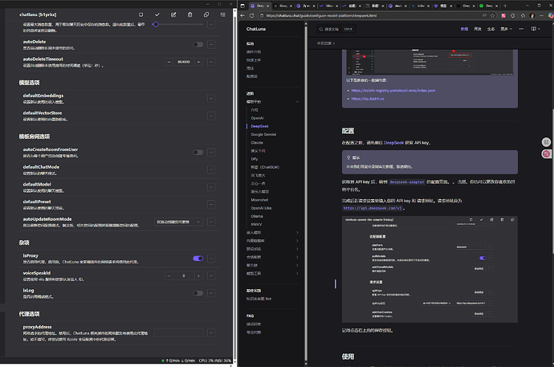Screen dimensions: 554x367
Task: Open OpenAI Like page in docs sidebar
Action: tap(261, 208)
